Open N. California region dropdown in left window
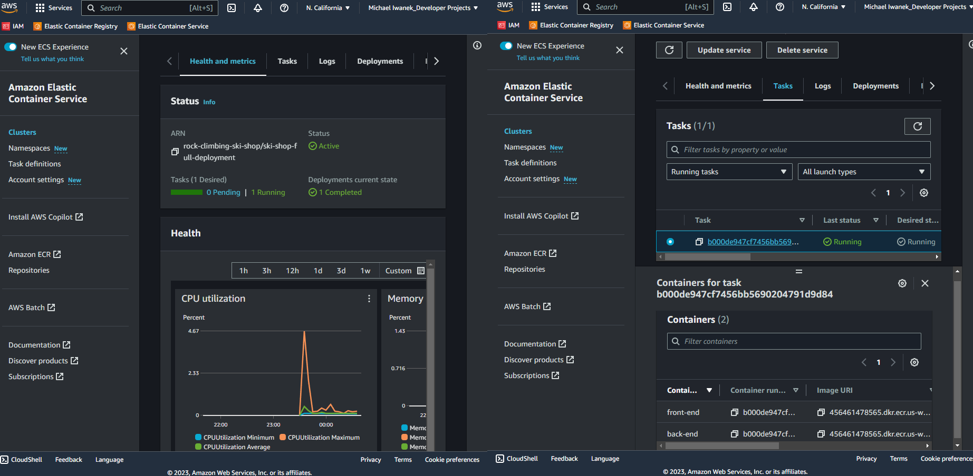The height and width of the screenshot is (476, 973). coord(327,8)
